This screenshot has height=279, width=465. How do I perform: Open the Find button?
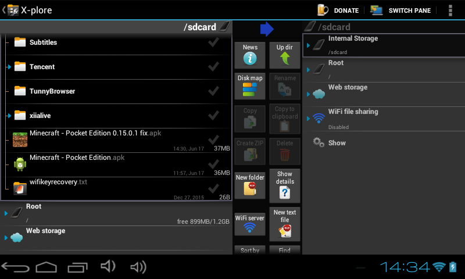(285, 250)
